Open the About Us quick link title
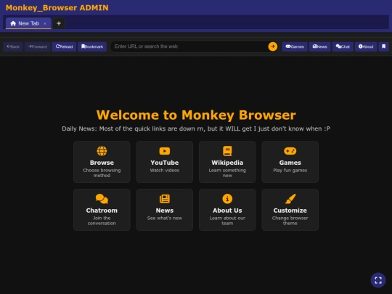392x294 pixels. 227,211
